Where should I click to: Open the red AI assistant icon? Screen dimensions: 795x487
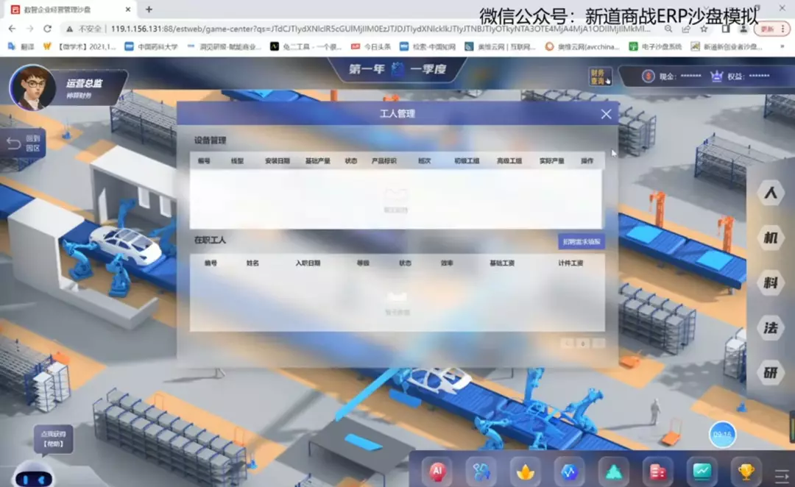pyautogui.click(x=437, y=472)
